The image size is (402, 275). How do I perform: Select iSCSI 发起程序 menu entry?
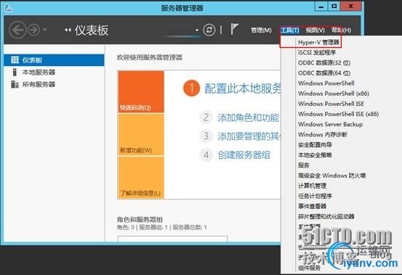[x=317, y=52]
